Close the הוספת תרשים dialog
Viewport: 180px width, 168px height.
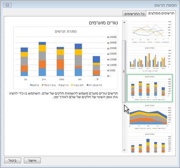pos(7,5)
